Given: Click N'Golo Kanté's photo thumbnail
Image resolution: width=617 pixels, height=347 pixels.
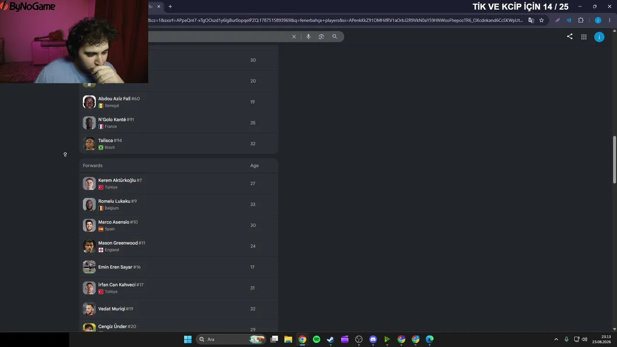Looking at the screenshot, I should 89,123.
